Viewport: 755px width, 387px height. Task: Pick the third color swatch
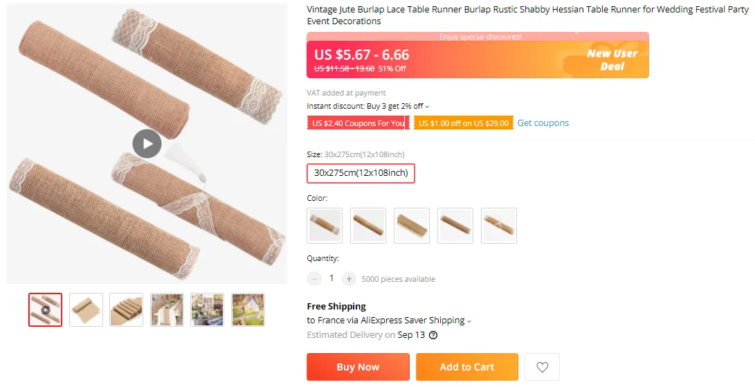pyautogui.click(x=412, y=226)
